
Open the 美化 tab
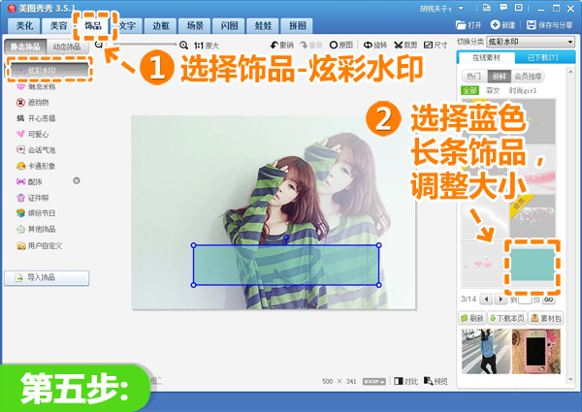click(24, 25)
